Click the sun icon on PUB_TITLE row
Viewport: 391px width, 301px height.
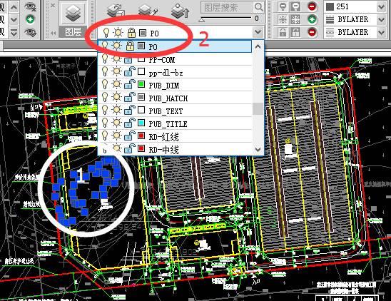coord(117,123)
